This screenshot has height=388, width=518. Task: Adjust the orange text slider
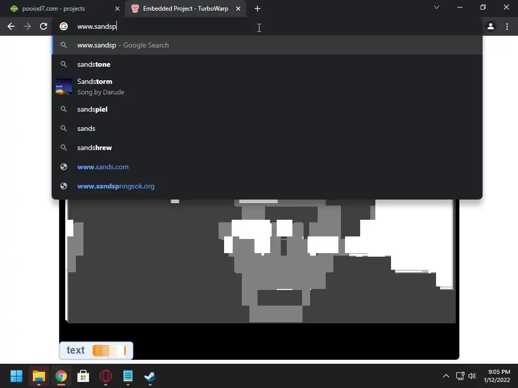click(x=109, y=351)
